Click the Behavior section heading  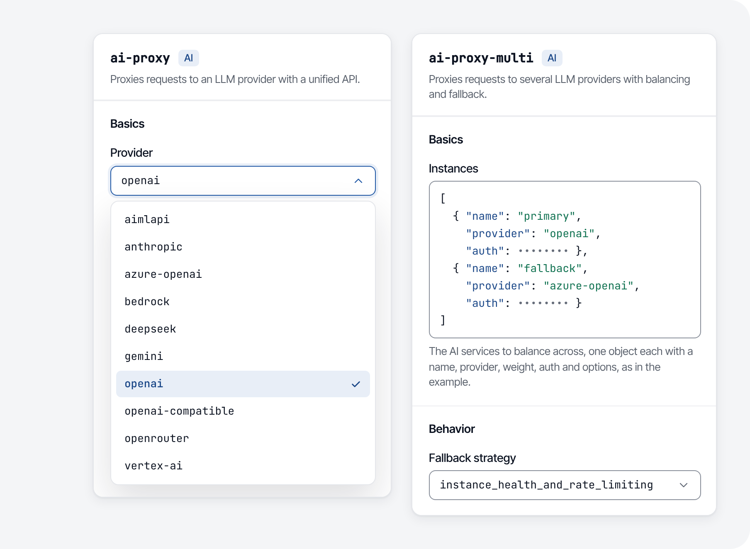coord(452,429)
